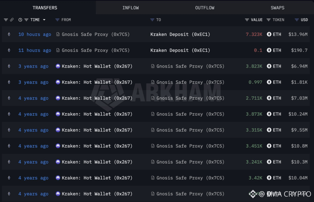
Task: Click the 3.873K value
Action: [254, 114]
